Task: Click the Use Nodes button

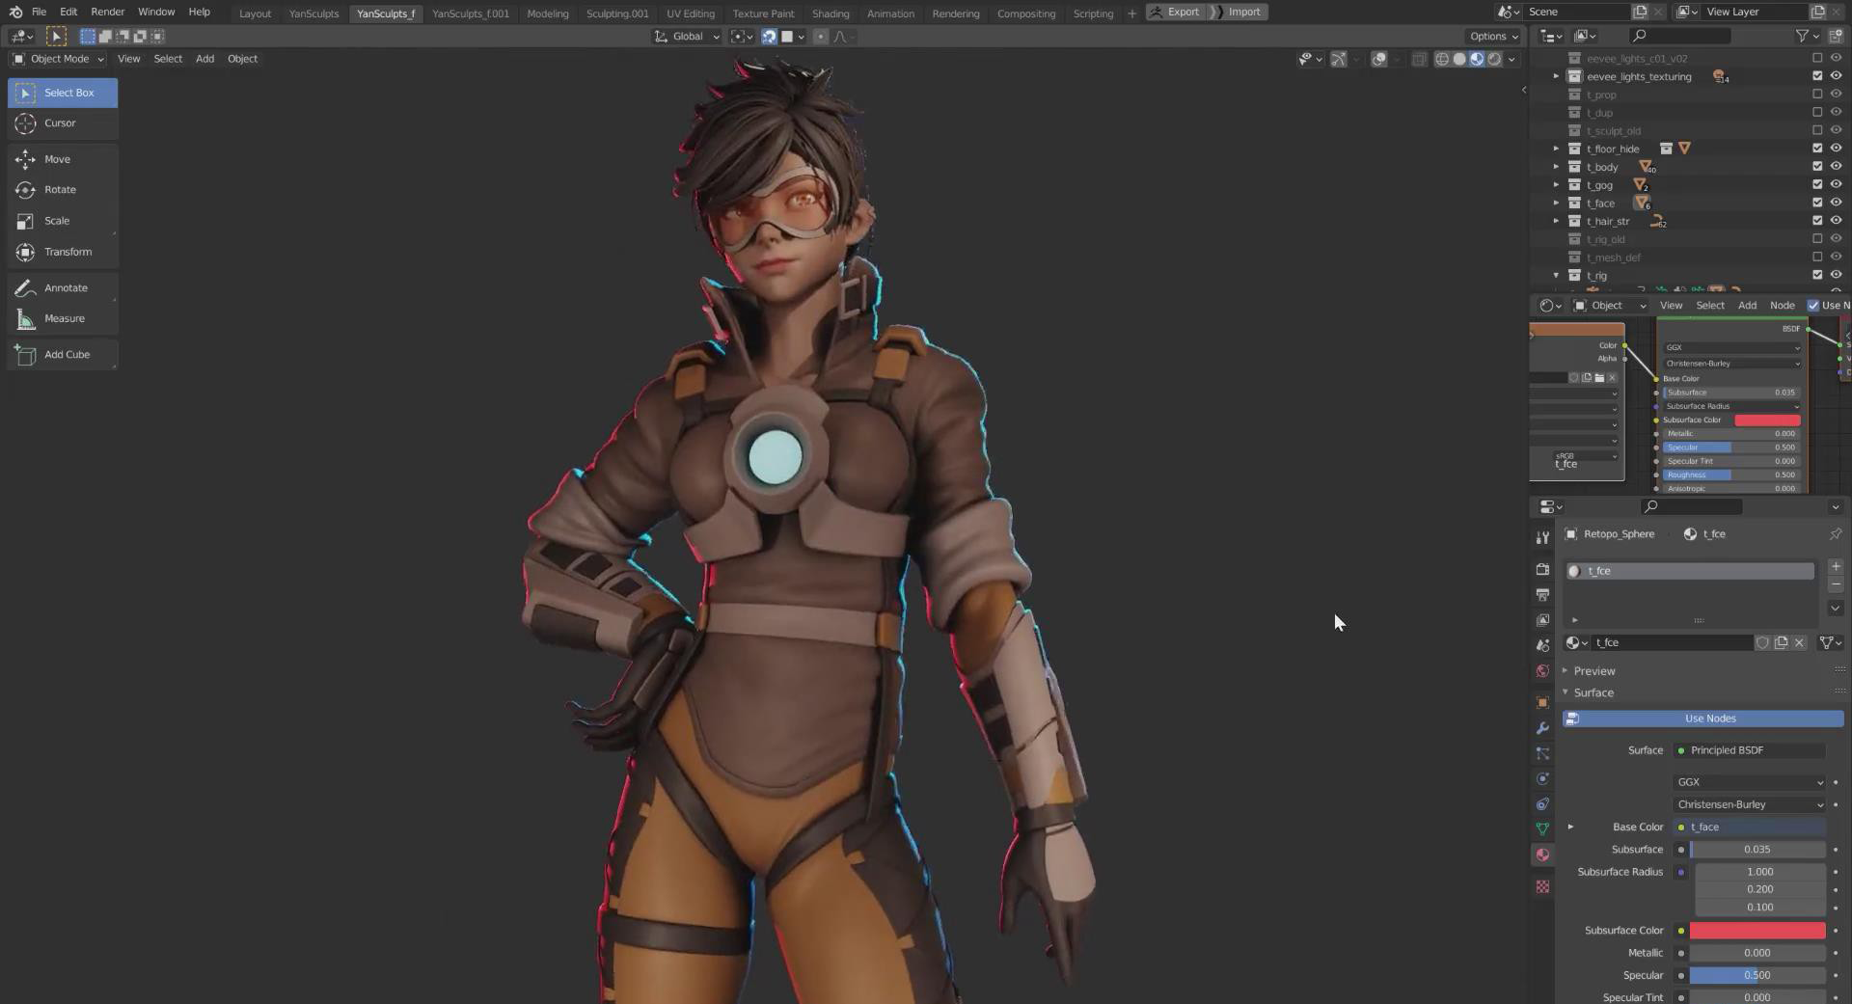Action: (1703, 719)
